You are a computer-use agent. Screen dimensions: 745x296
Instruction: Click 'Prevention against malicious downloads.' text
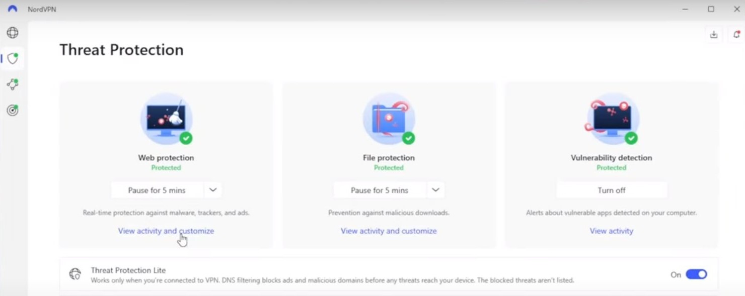click(389, 213)
